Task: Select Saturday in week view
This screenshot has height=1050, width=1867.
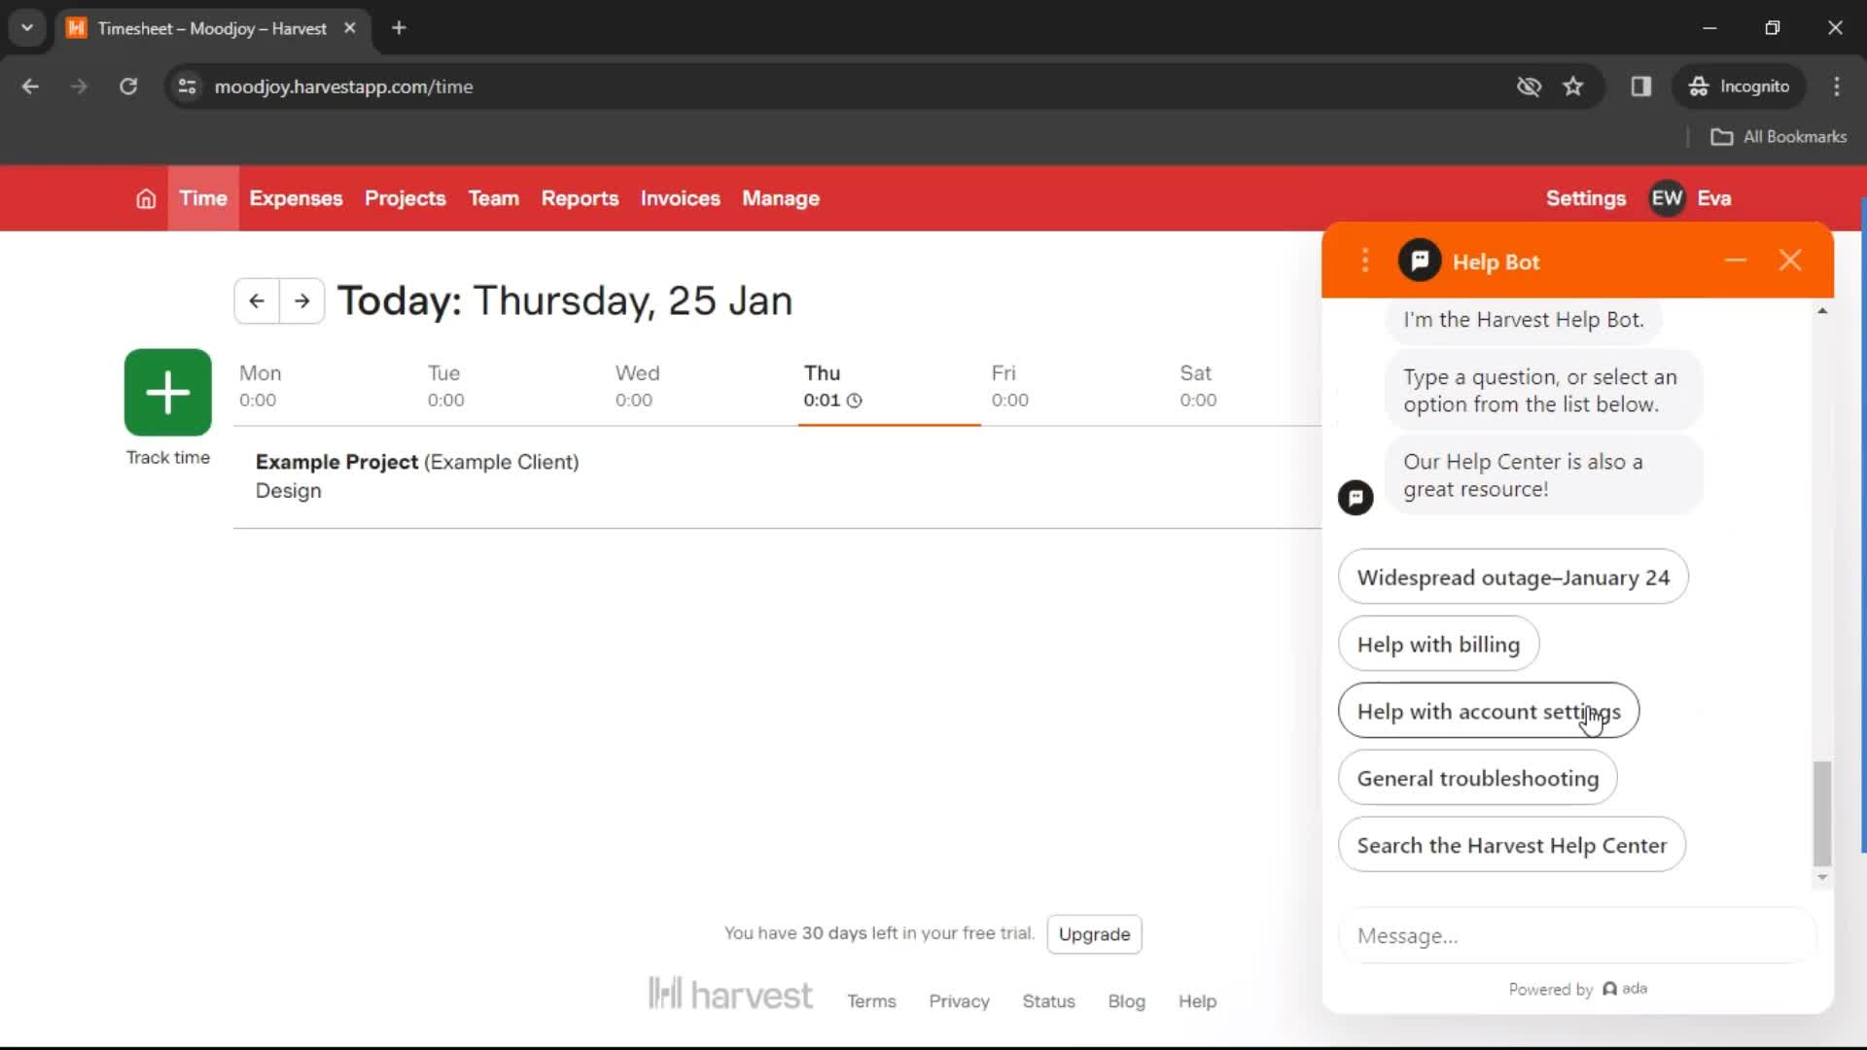Action: [x=1198, y=386]
